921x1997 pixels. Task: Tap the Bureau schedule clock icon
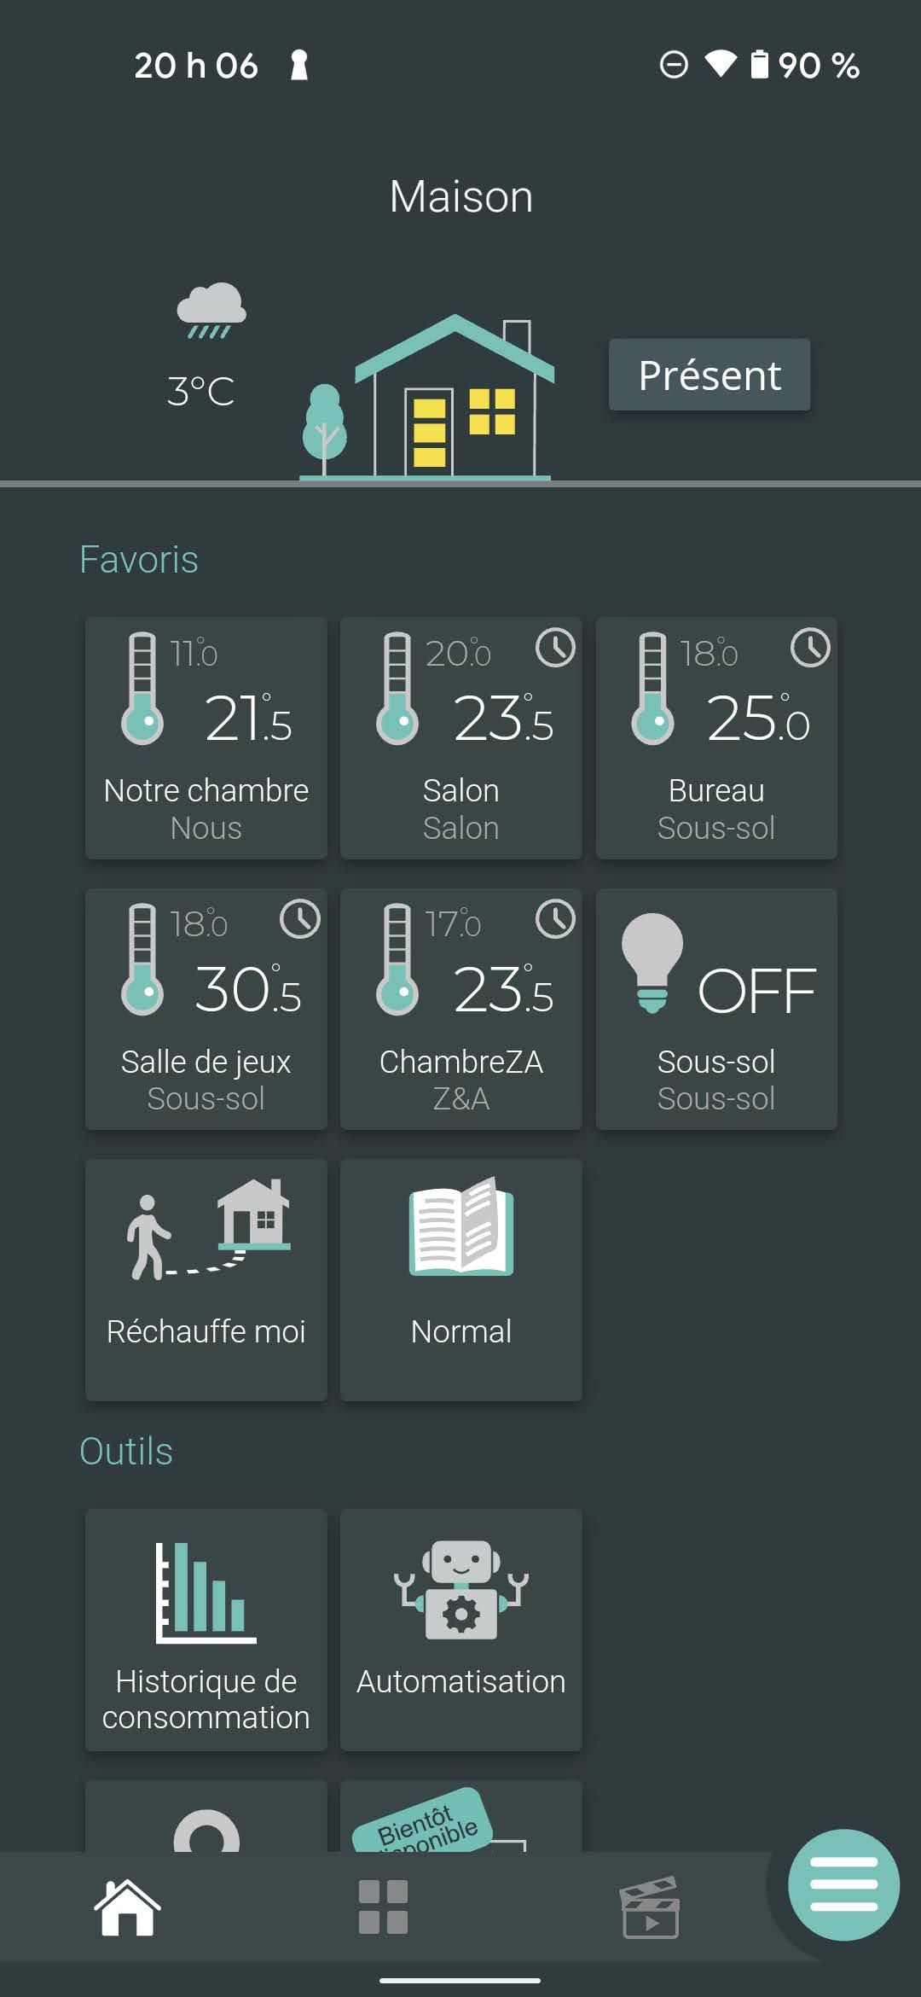[809, 648]
